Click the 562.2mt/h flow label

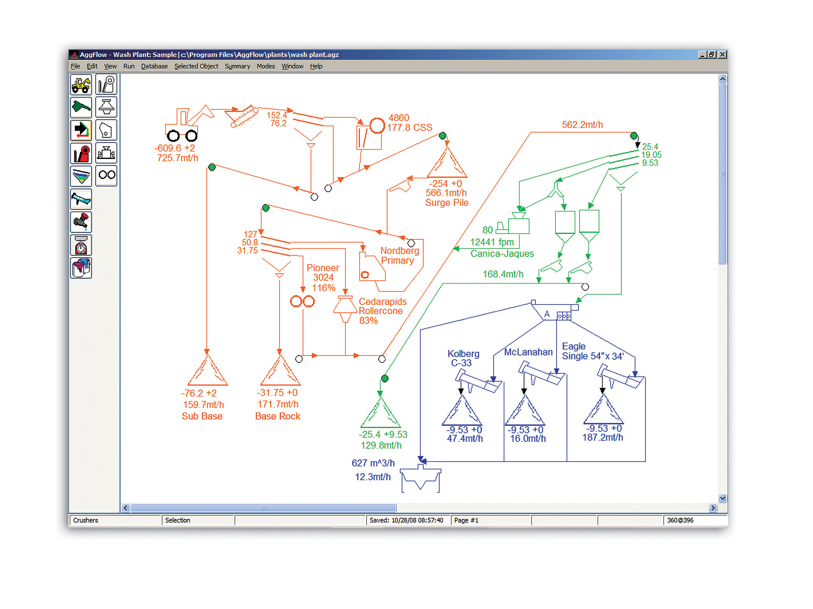582,125
